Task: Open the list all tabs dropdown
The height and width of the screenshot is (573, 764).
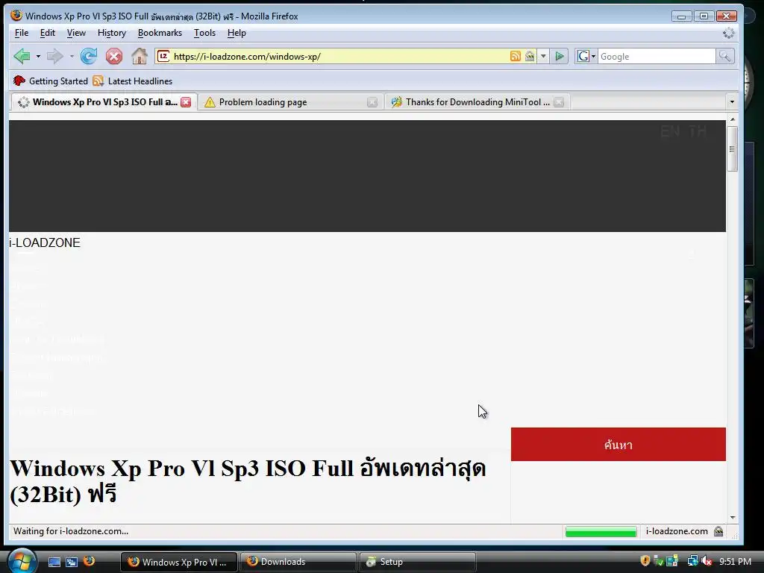Action: (732, 101)
